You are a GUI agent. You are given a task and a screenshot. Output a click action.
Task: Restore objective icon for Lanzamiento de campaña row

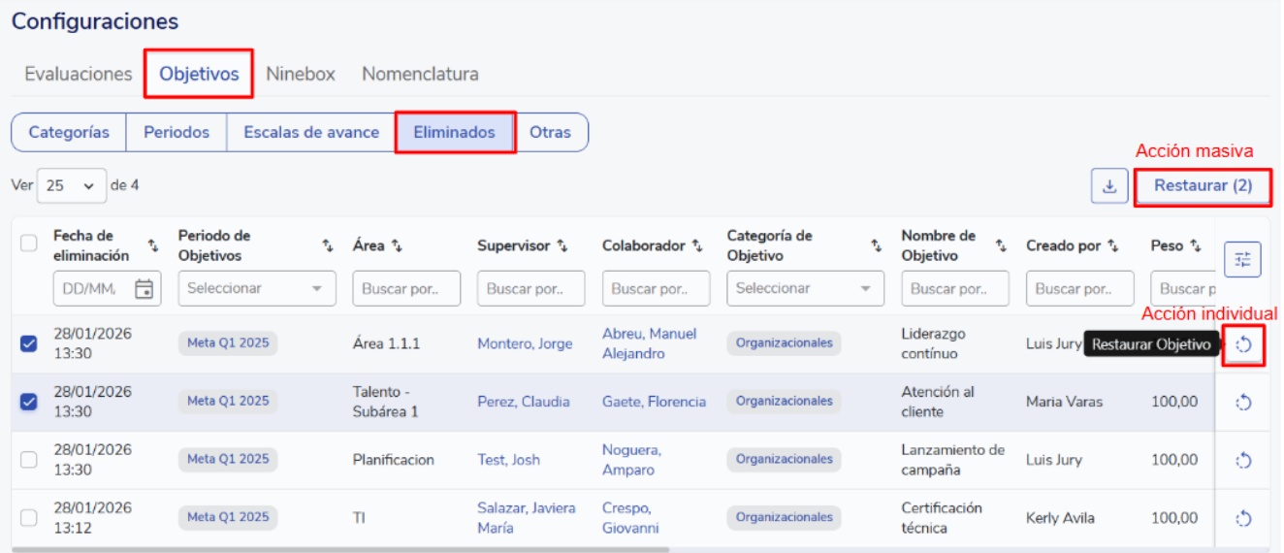(1243, 461)
